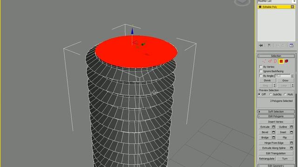Open Configure Modifier Sets icon
Screen dimensions: 298x167
click(291, 45)
